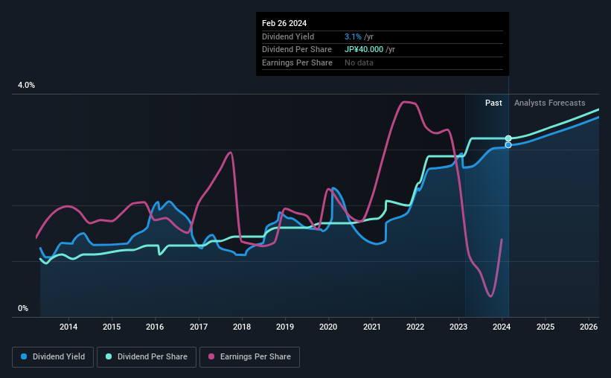This screenshot has height=378, width=611.
Task: Click the pink Earnings Per Share legend dot
Action: (x=211, y=356)
